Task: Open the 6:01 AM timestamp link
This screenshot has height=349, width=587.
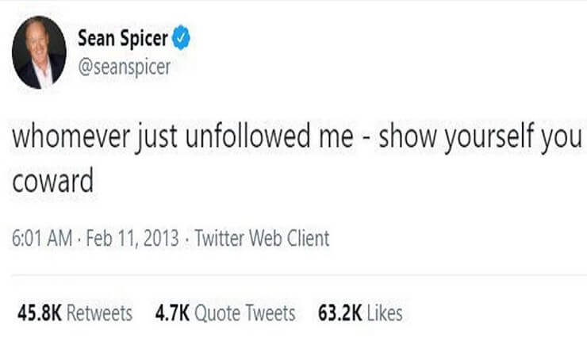Action: click(x=42, y=238)
